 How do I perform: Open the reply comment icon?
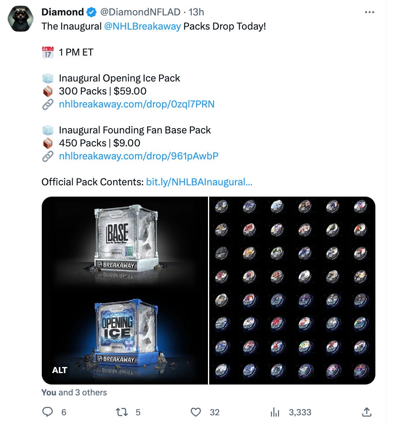48,412
